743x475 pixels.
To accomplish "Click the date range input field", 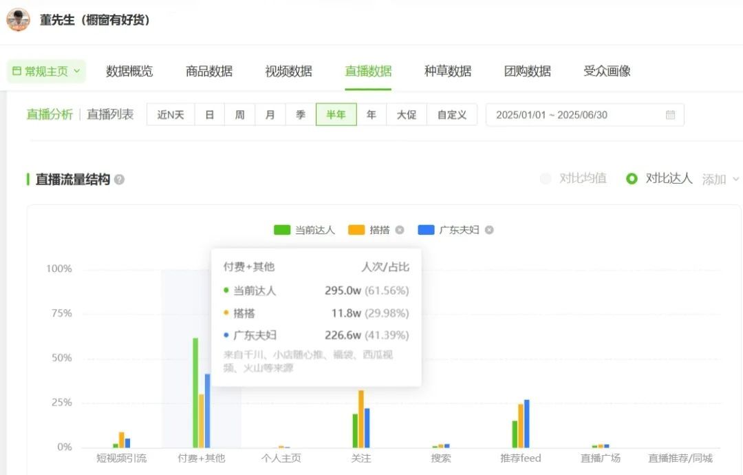I will coord(585,115).
